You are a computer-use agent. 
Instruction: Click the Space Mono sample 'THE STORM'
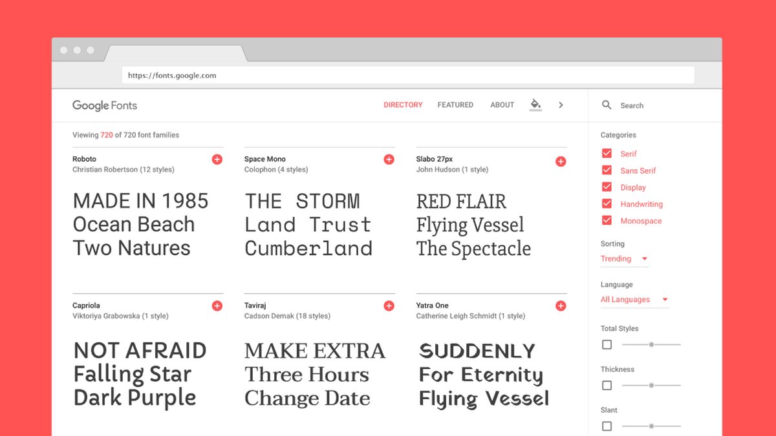point(302,201)
